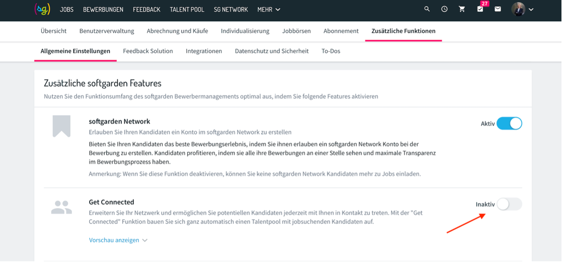Screen dimensions: 563x263
Task: Switch to the Jobbörsen tab
Action: click(296, 31)
